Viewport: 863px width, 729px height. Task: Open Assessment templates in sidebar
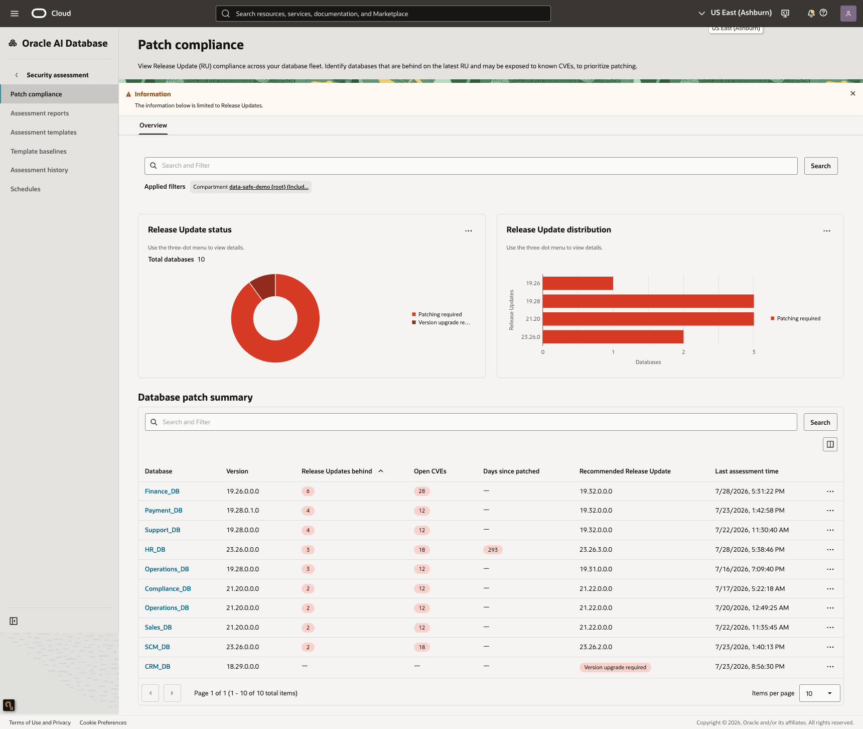point(44,133)
